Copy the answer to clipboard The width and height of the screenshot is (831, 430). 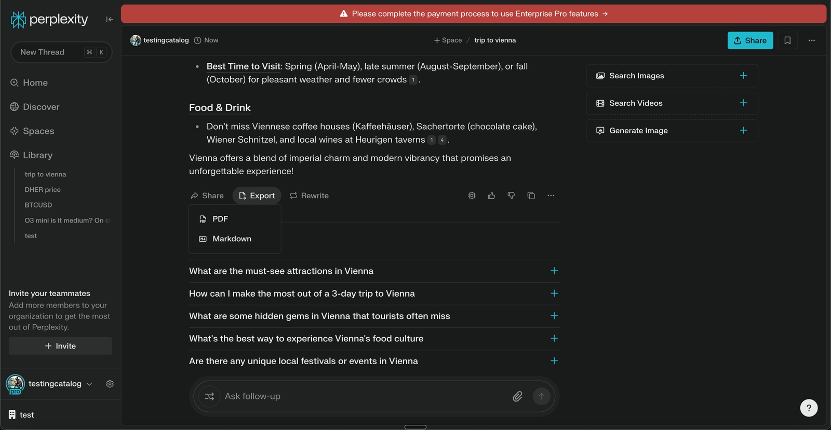(531, 196)
